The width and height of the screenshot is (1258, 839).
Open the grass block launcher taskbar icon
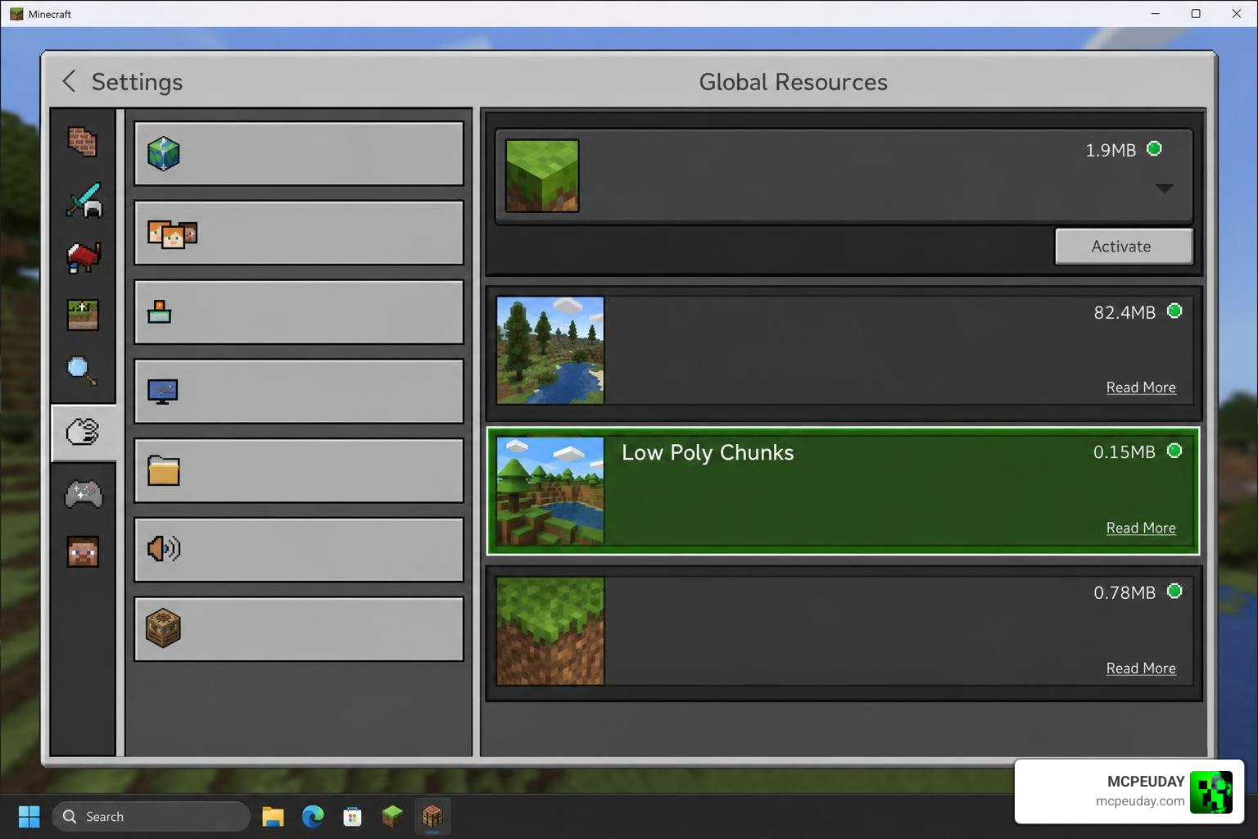[392, 816]
